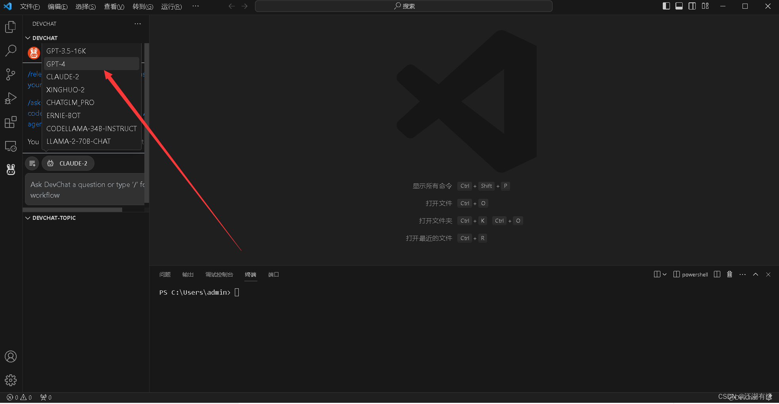Viewport: 779px width, 404px height.
Task: Open the 查看(V) menu
Action: [114, 6]
